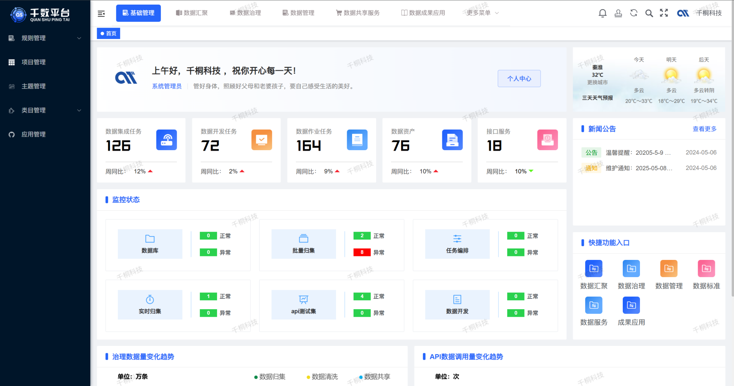This screenshot has width=734, height=386.
Task: Open the 维护通知 notice entry
Action: [639, 168]
